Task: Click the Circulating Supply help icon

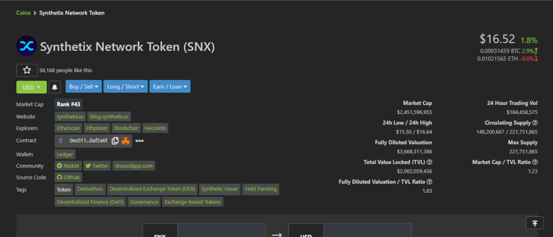Action: 535,123
